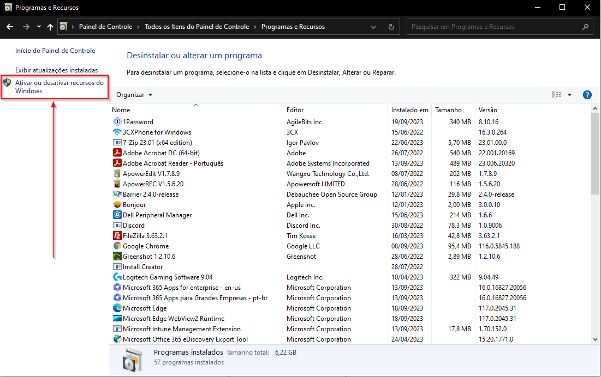Select Tim Kosse publisher cell
The width and height of the screenshot is (601, 377).
click(301, 235)
